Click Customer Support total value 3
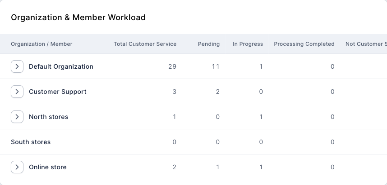This screenshot has height=185, width=387. coord(174,92)
